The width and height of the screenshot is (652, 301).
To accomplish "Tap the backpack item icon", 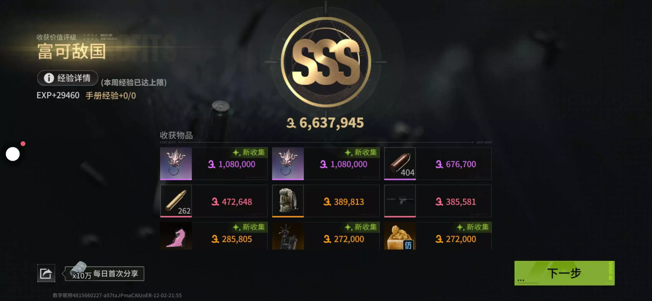I will tap(288, 201).
